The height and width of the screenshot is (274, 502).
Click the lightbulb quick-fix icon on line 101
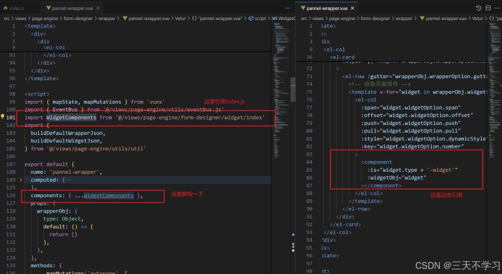[4, 118]
